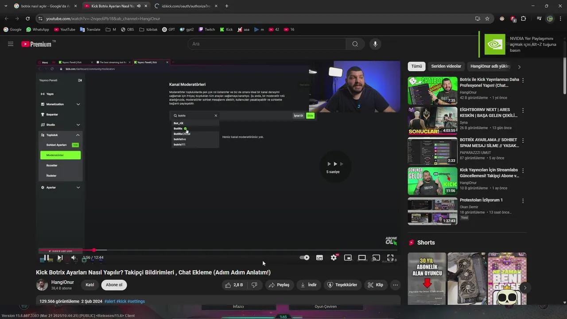Open Kick bookmark
Image resolution: width=567 pixels, height=319 pixels.
point(226,30)
